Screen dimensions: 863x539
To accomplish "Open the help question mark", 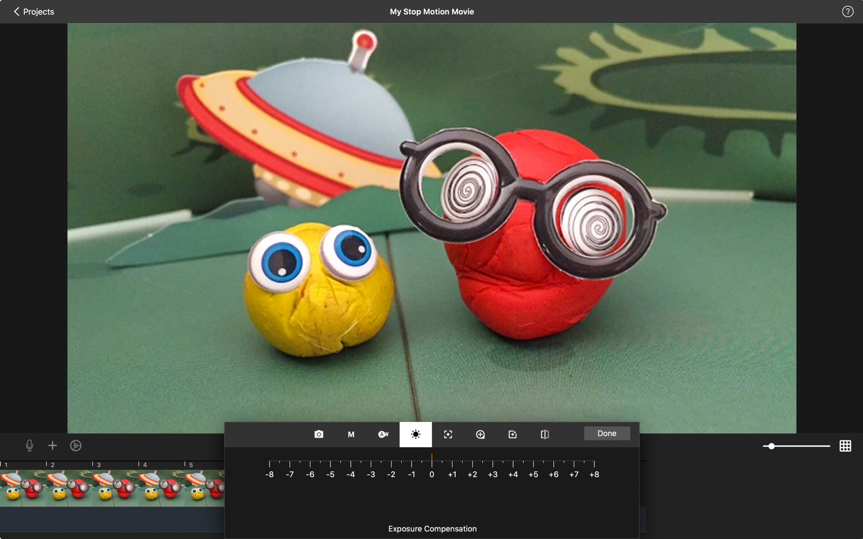I will [847, 11].
